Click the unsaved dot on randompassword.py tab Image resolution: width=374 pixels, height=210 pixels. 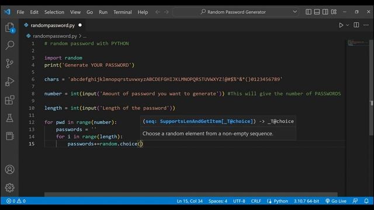click(80, 25)
